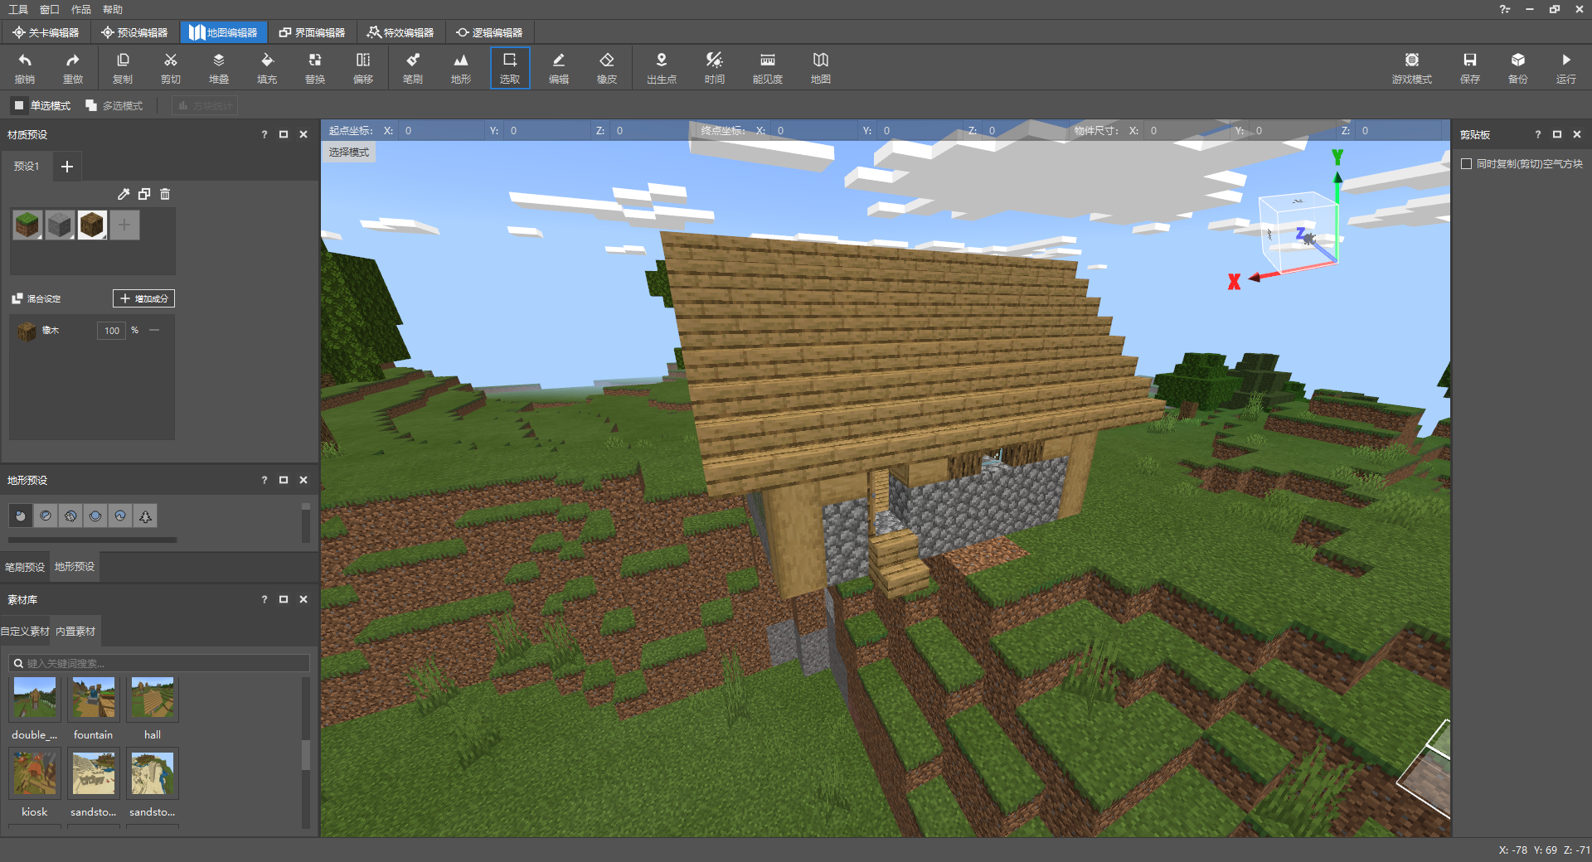
Task: Remove the 橡木 component with minus
Action: [x=154, y=330]
